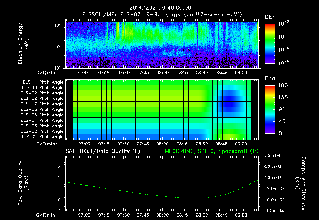Click the ELS-10 Pitch Angle row label
Viewport: 319px width, 220px height.
click(x=43, y=88)
